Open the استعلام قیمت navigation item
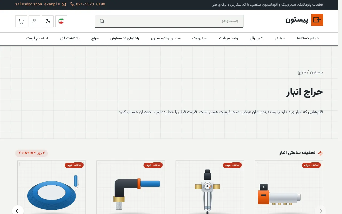The width and height of the screenshot is (342, 214). click(37, 38)
